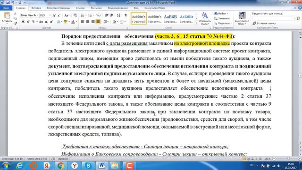Align text left

tap(83, 22)
